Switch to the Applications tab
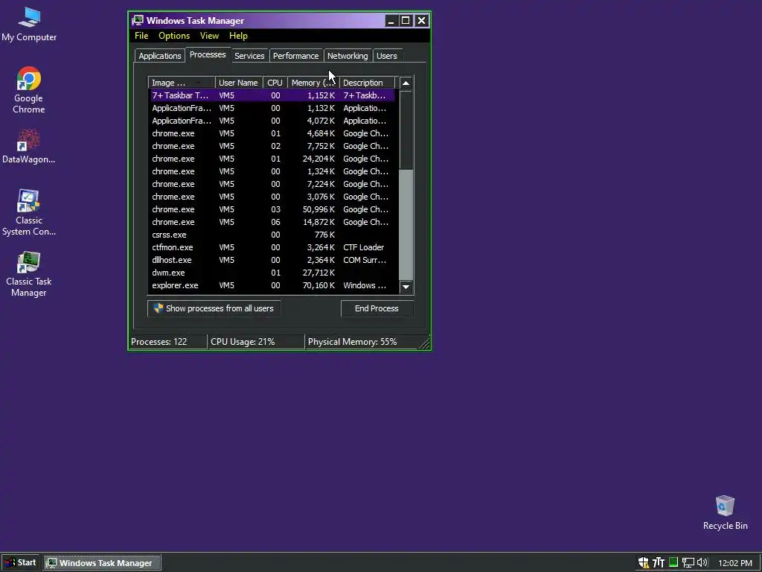The width and height of the screenshot is (762, 572). point(160,56)
